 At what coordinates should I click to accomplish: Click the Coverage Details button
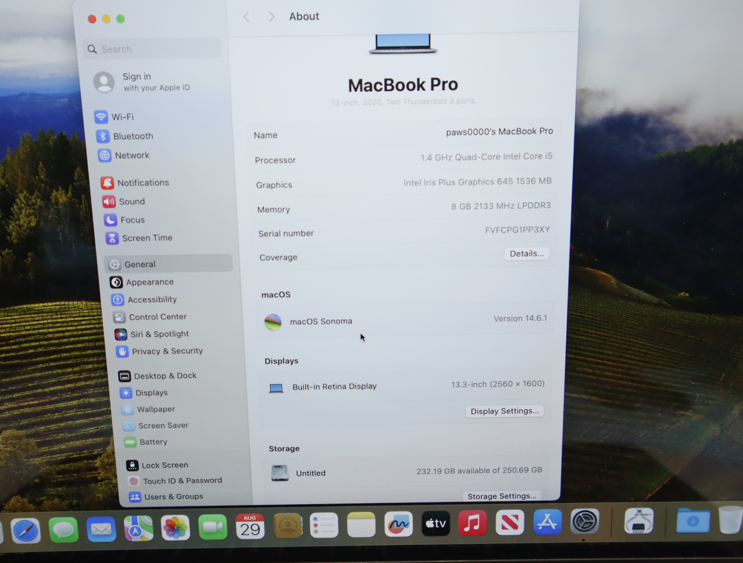pyautogui.click(x=526, y=254)
